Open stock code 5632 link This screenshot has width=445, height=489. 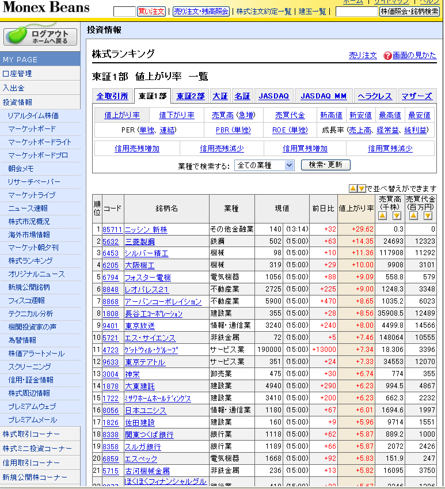pos(111,242)
